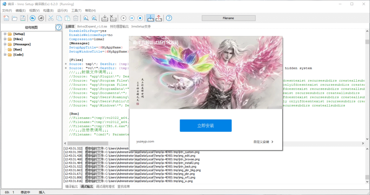This screenshot has height=195, width=370.
Task: Switch to 编译输出 bottom tab
Action: click(71, 186)
